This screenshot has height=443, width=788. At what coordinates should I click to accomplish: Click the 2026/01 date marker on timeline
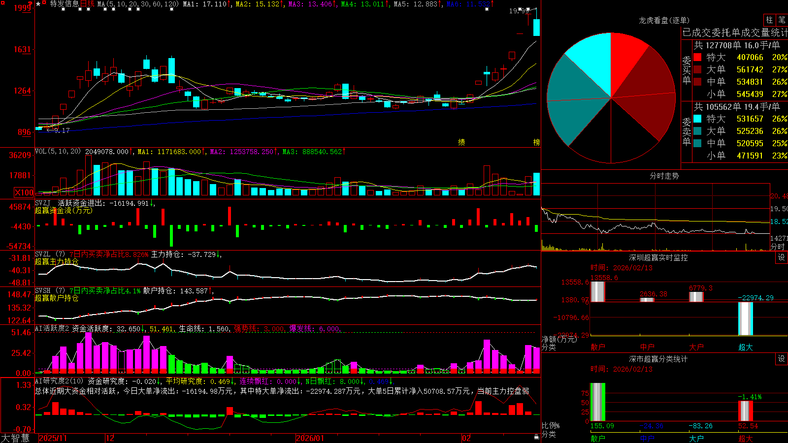tap(310, 438)
